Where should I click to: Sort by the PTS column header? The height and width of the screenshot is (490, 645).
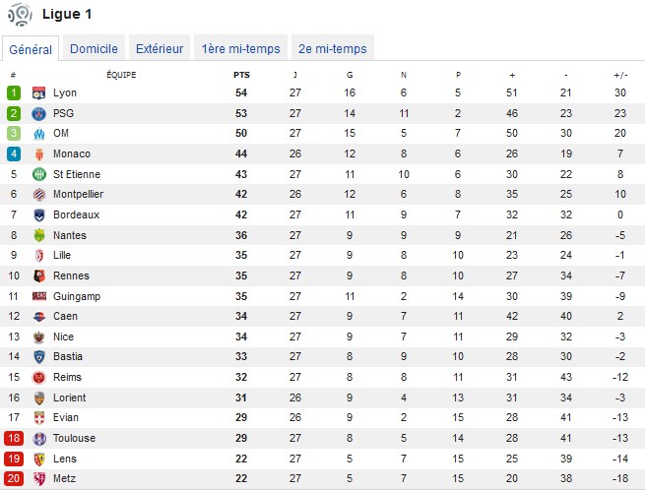(x=241, y=75)
